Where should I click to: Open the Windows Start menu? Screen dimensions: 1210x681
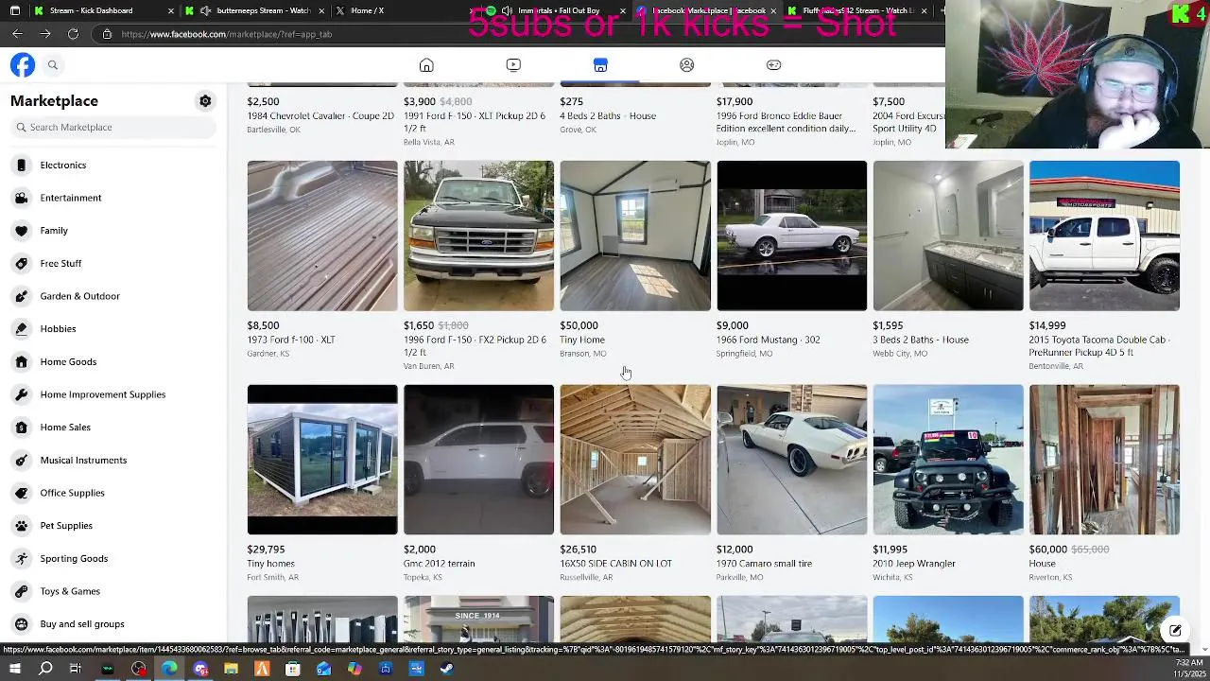coord(15,669)
